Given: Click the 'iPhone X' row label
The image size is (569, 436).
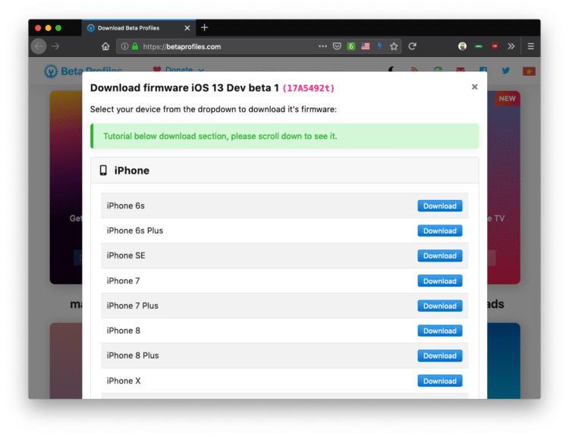Looking at the screenshot, I should (124, 381).
